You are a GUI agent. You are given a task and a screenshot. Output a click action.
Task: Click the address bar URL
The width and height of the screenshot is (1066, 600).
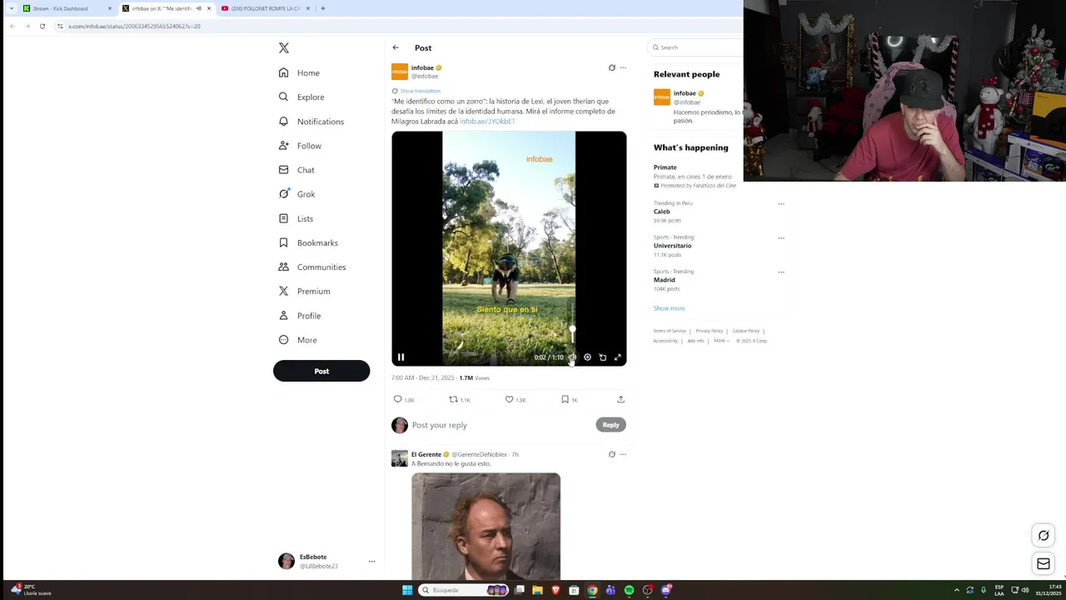[134, 26]
